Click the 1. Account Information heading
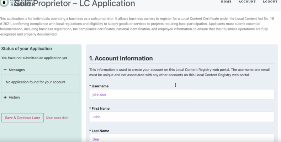 (x=121, y=59)
